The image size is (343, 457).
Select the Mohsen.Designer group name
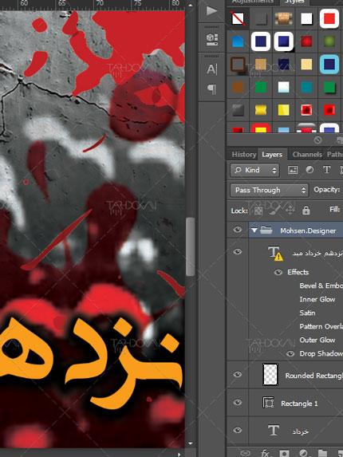point(308,230)
